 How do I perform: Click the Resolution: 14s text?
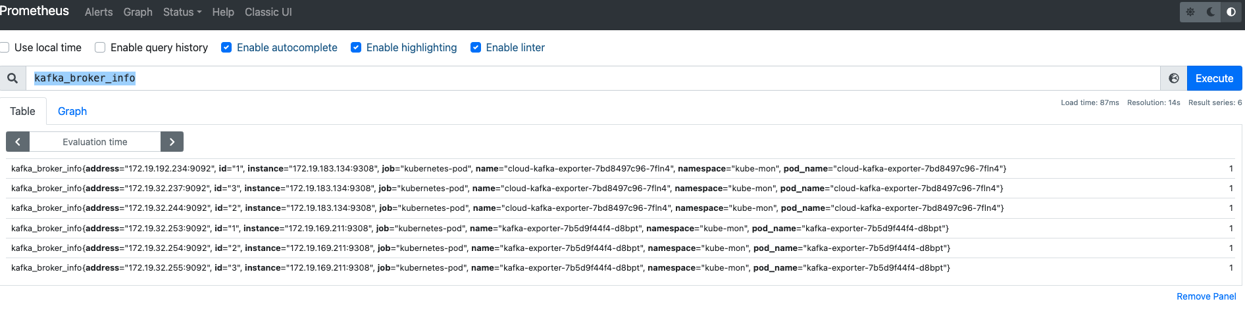click(x=1154, y=102)
